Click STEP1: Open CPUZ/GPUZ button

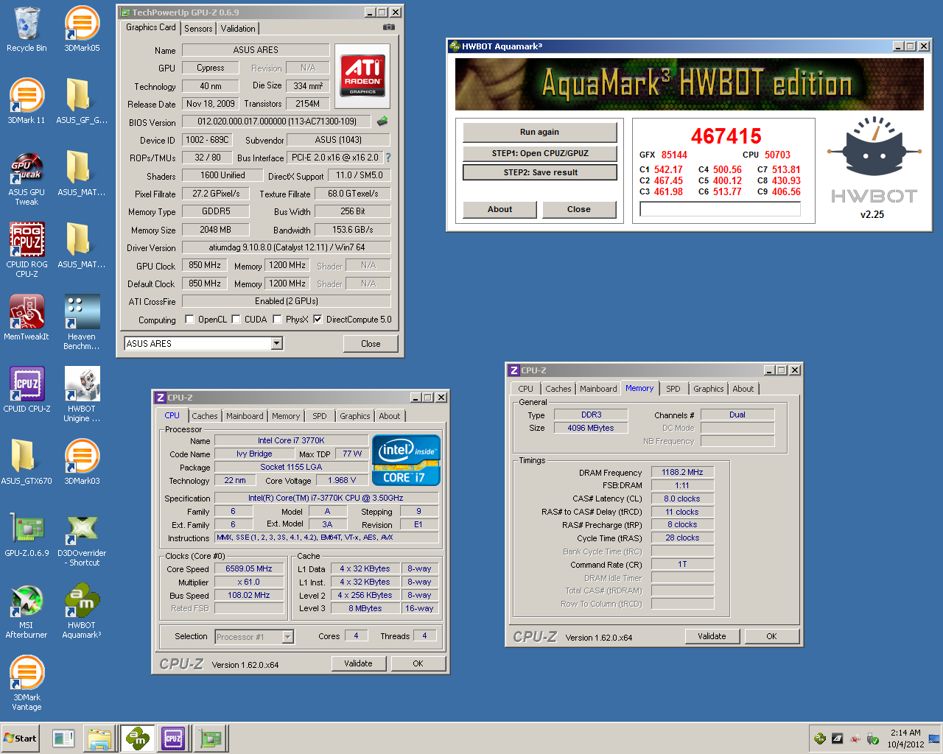(x=539, y=153)
